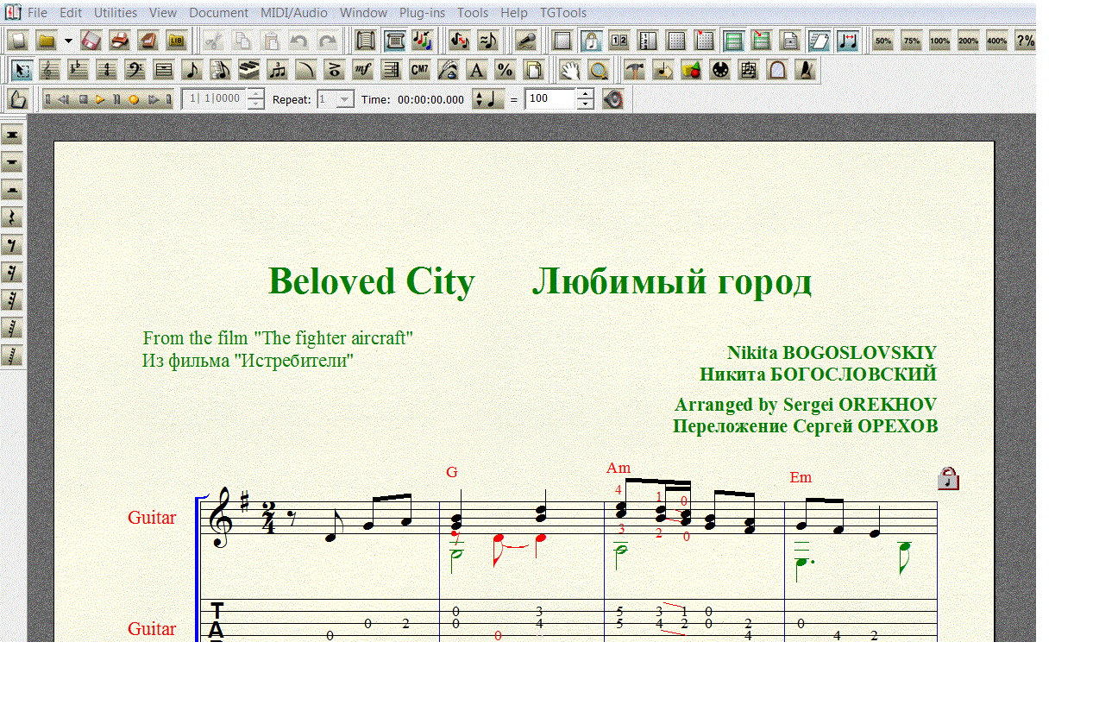Open the Library LIB icon
This screenshot has height=705, width=1099.
177,41
